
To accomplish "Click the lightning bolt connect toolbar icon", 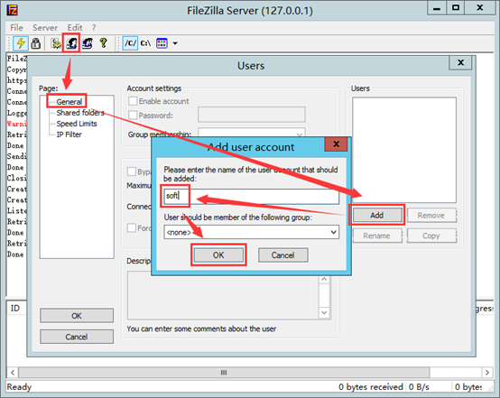I will (21, 43).
